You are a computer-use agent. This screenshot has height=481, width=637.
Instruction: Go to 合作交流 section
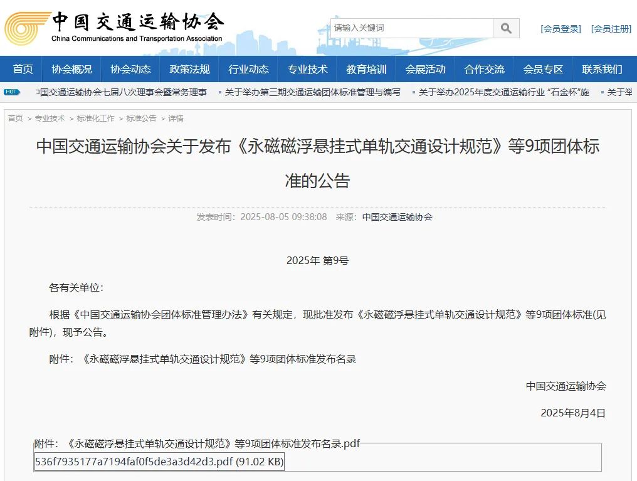[x=484, y=69]
